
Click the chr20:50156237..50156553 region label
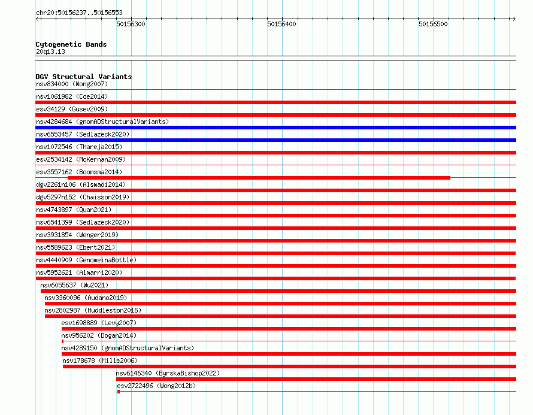pos(79,13)
